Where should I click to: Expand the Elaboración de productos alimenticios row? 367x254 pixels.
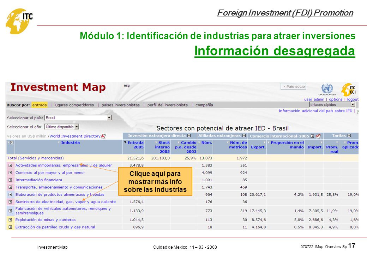click(10, 195)
